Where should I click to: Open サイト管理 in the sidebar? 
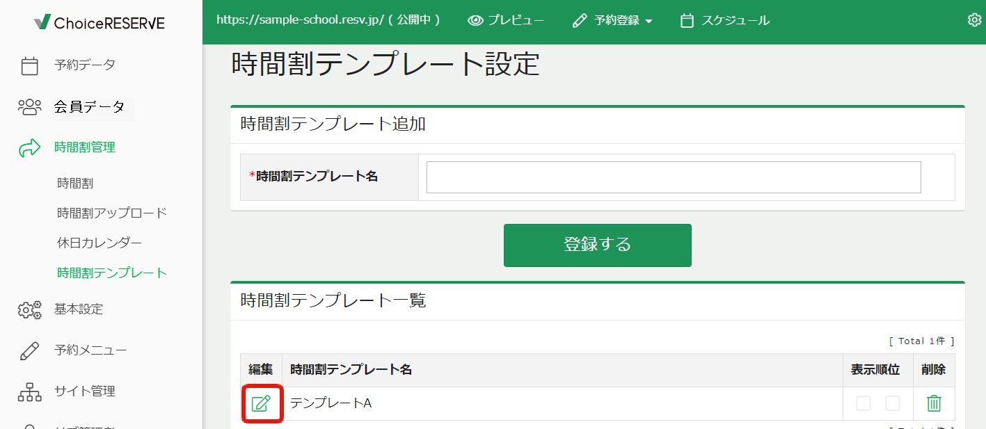tap(85, 391)
